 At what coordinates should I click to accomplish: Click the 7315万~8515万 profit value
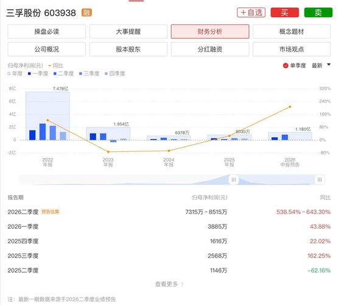pos(206,212)
